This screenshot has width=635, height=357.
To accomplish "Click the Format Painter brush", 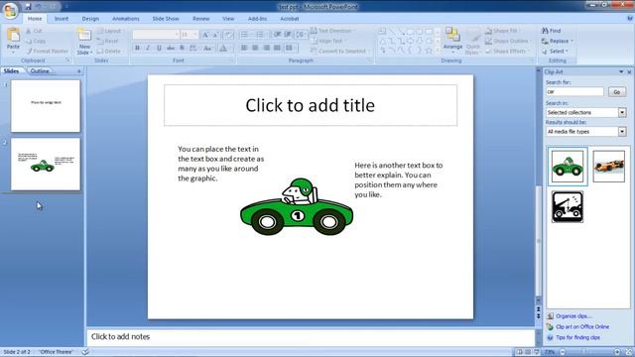I will click(48, 52).
